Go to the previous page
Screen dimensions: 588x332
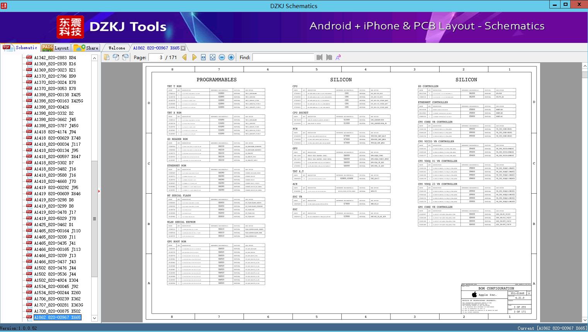click(x=184, y=57)
